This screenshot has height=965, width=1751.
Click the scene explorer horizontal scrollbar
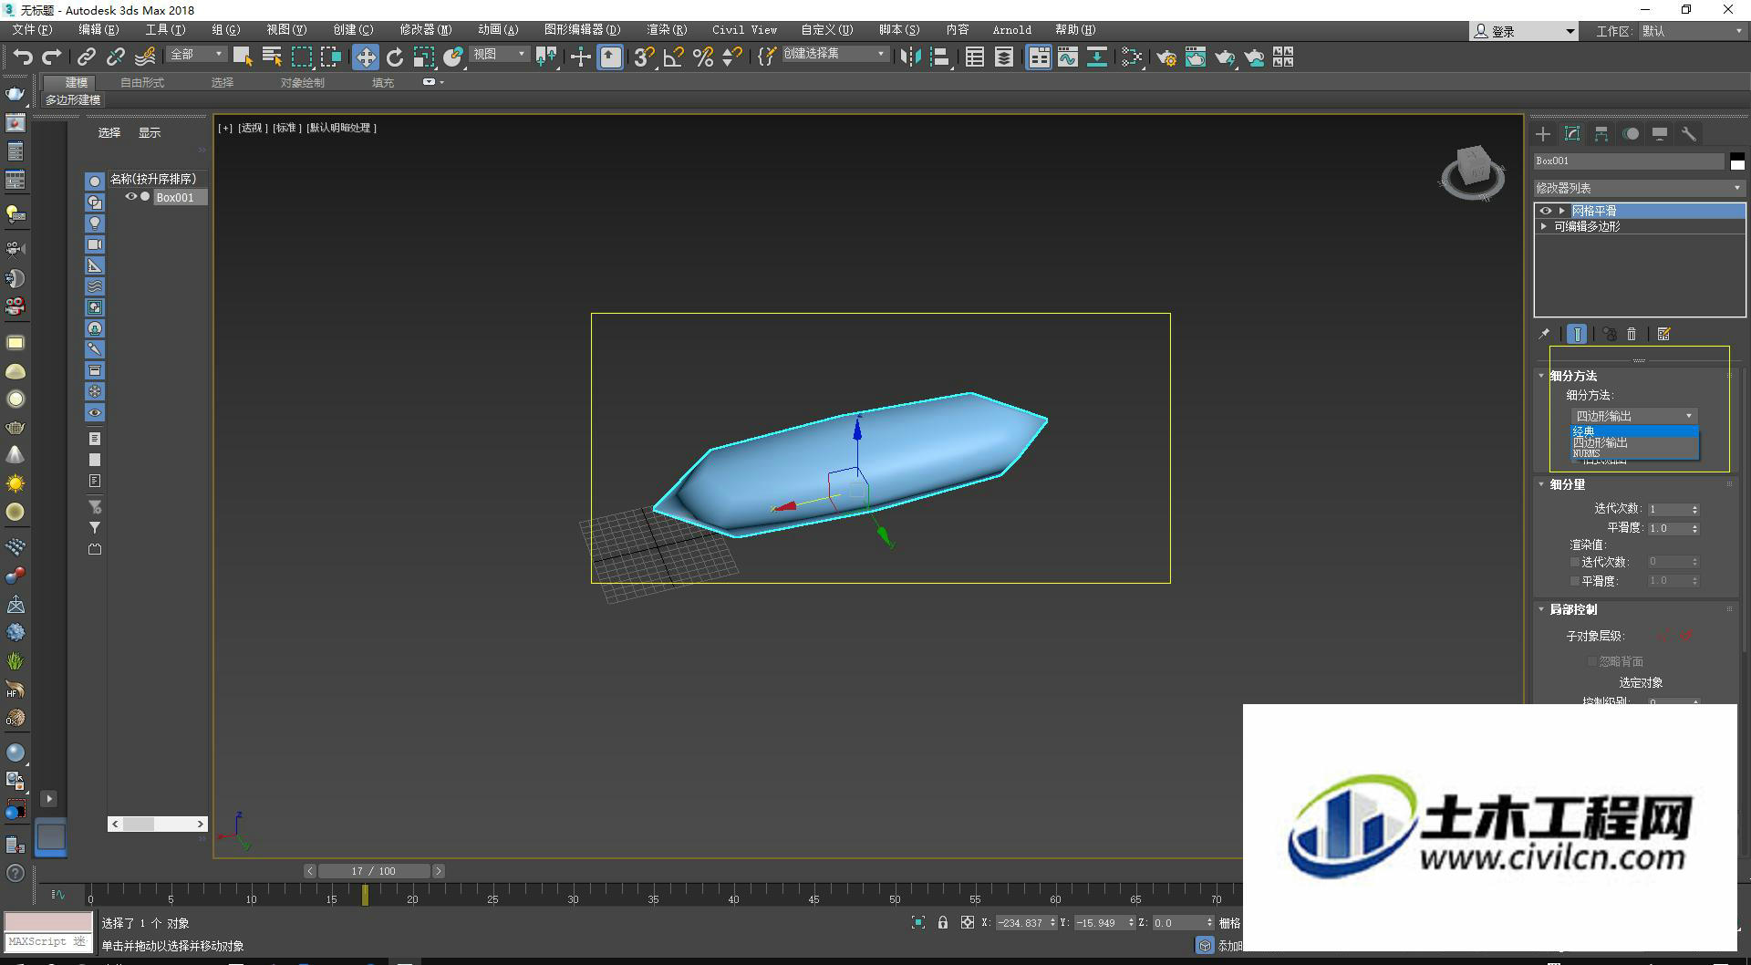pos(158,824)
